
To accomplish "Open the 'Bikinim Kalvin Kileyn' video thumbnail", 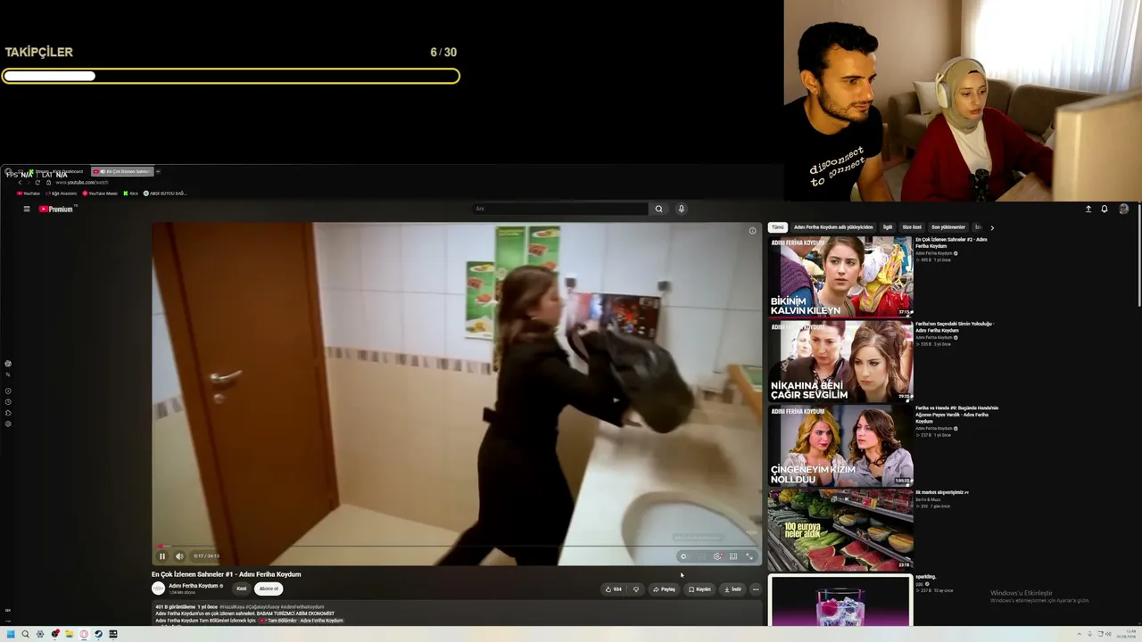I will [x=840, y=276].
